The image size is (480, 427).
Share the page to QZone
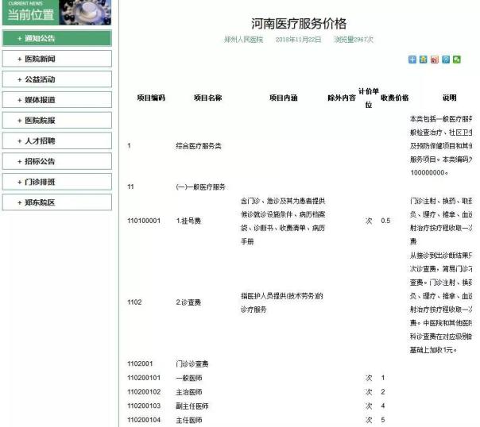pyautogui.click(x=424, y=60)
